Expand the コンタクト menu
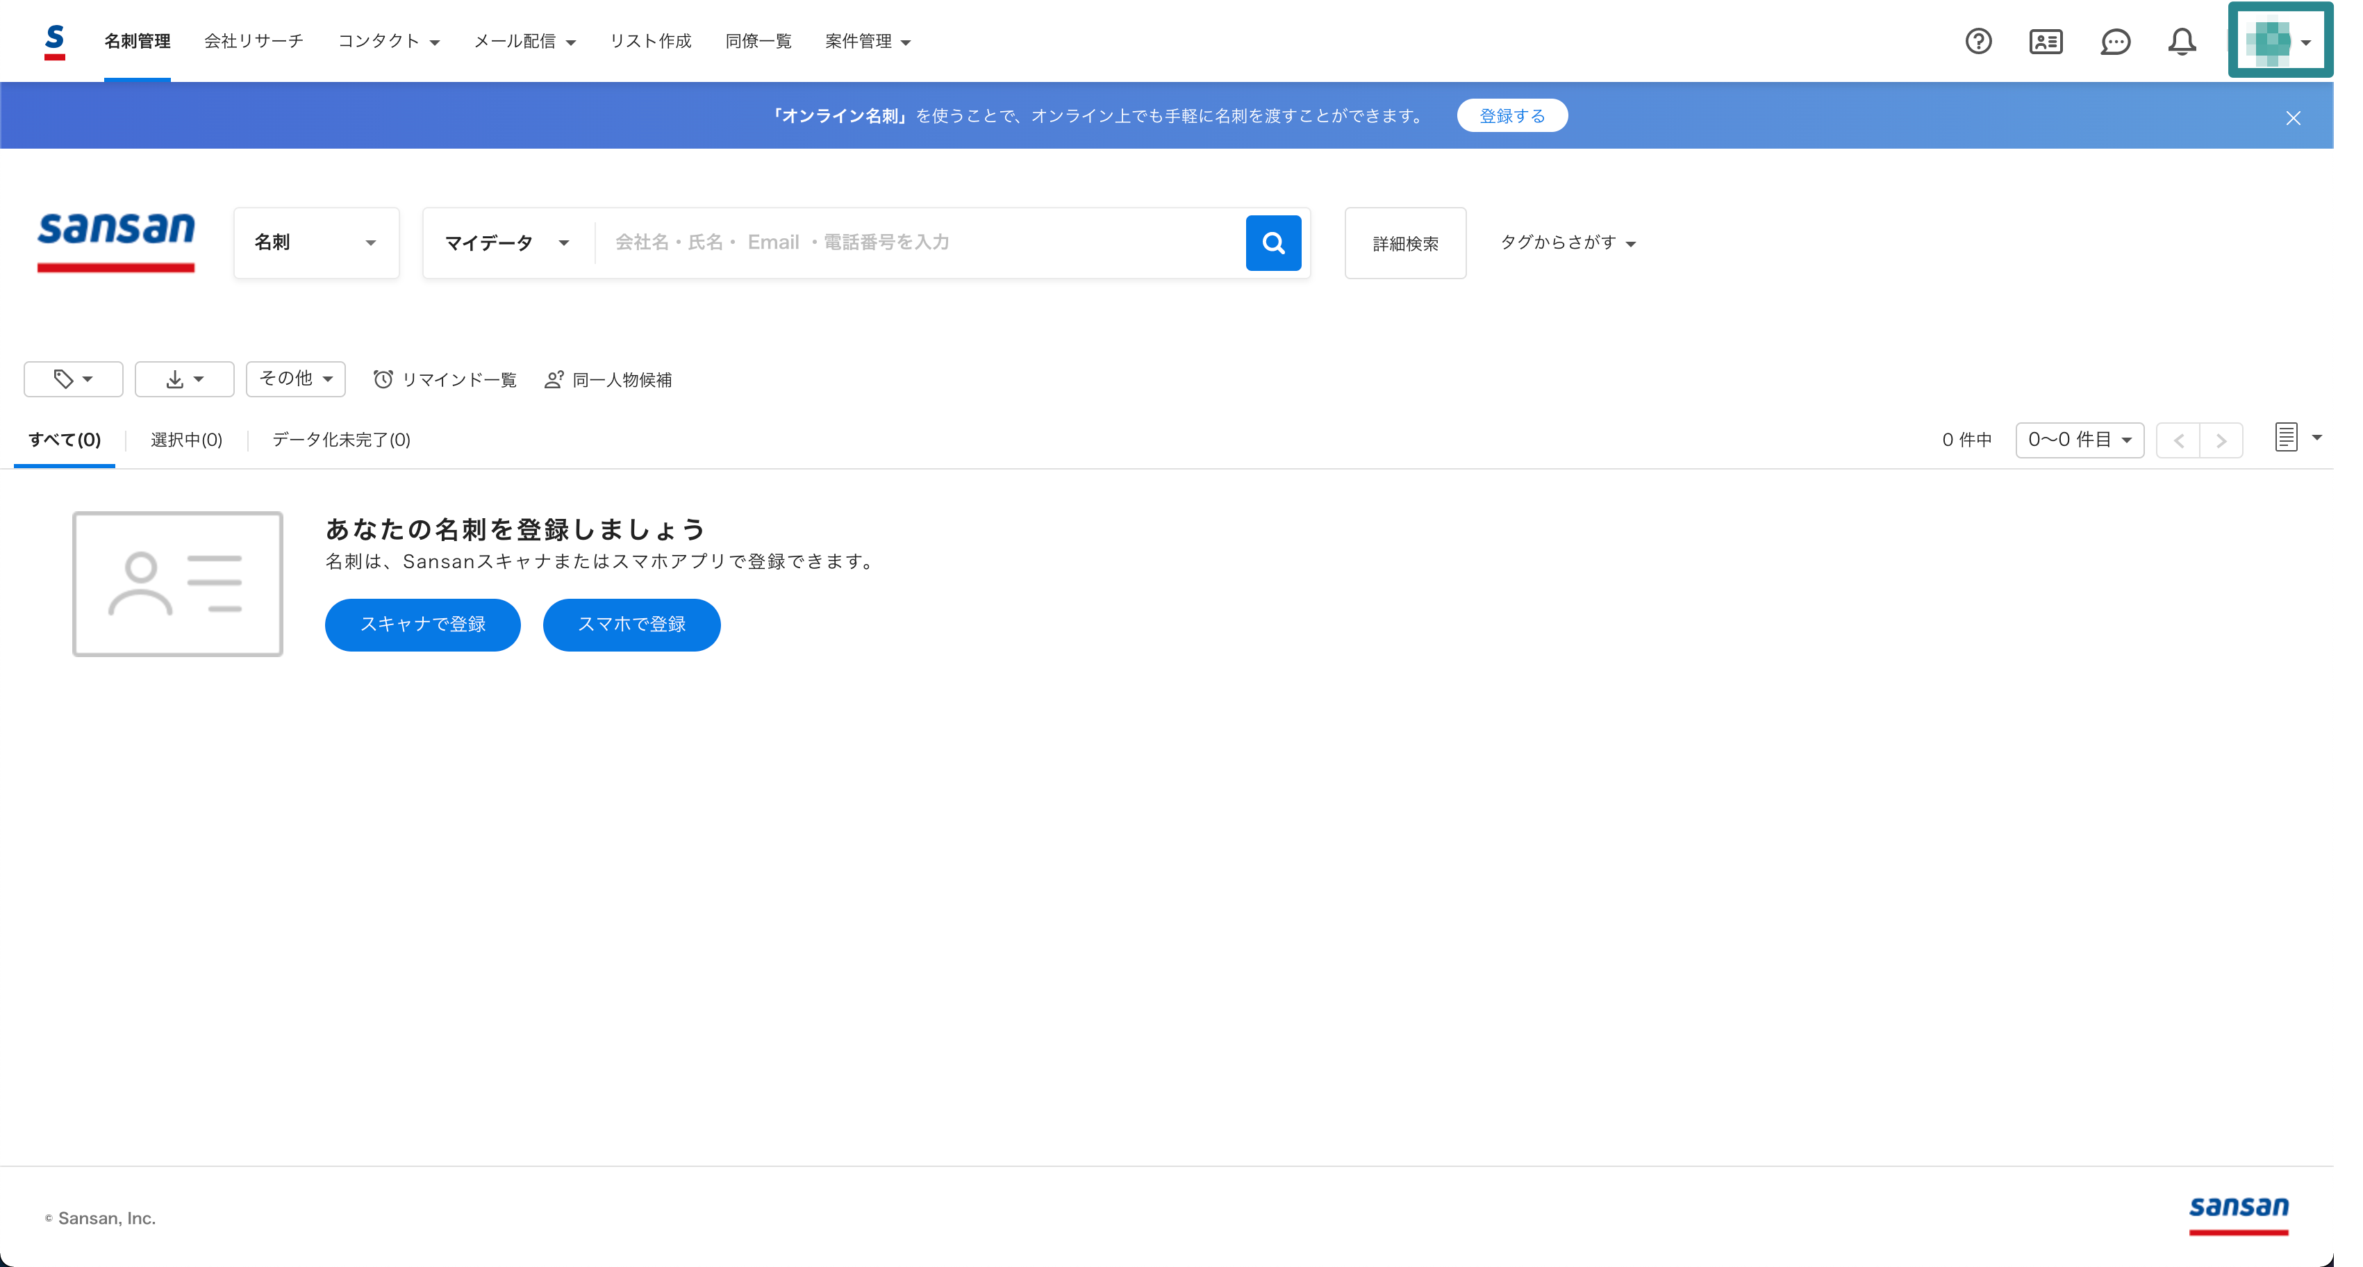Image resolution: width=2363 pixels, height=1267 pixels. (389, 41)
